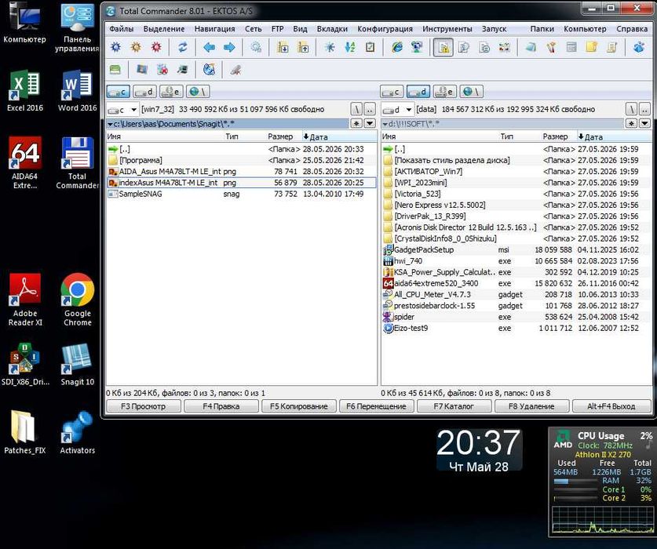657x549 pixels.
Task: Open right panel drive combo box
Action: point(397,110)
